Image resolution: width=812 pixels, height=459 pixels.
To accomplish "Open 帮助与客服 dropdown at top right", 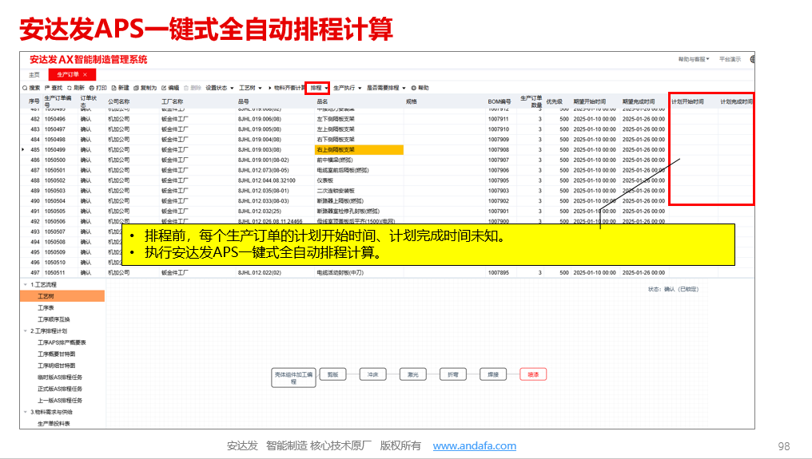I will tap(694, 60).
